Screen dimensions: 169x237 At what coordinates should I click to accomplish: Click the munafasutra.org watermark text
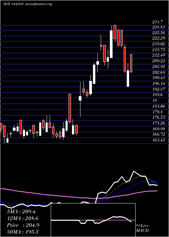point(39,4)
